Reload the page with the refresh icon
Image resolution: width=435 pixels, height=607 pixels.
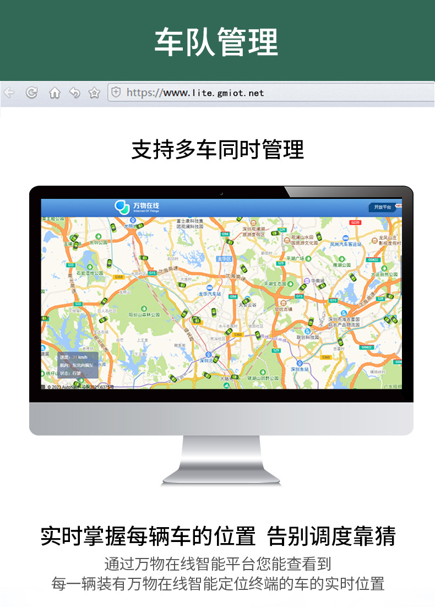point(31,93)
